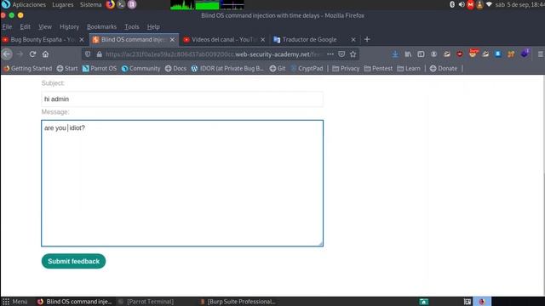Close the Traductor de Google tab

353,40
